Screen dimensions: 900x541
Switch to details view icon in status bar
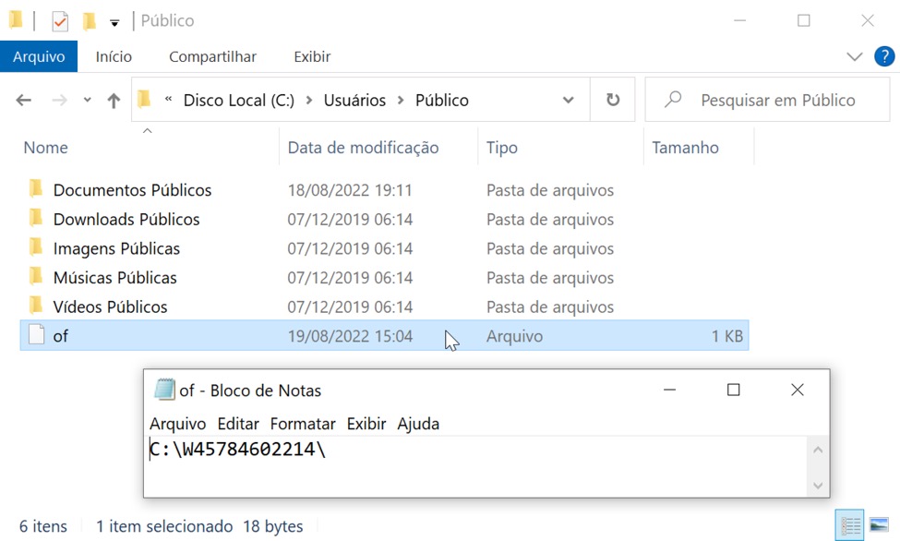point(850,525)
